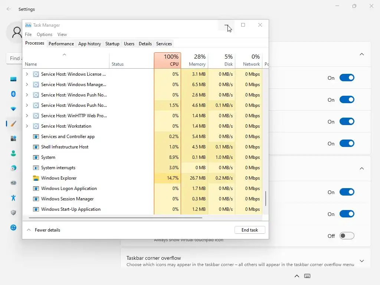Open Accounts person icon in Settings sidebar
Viewport: 380px width, 285px height.
(13, 153)
